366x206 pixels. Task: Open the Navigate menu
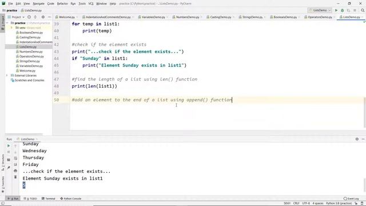[x=38, y=3]
